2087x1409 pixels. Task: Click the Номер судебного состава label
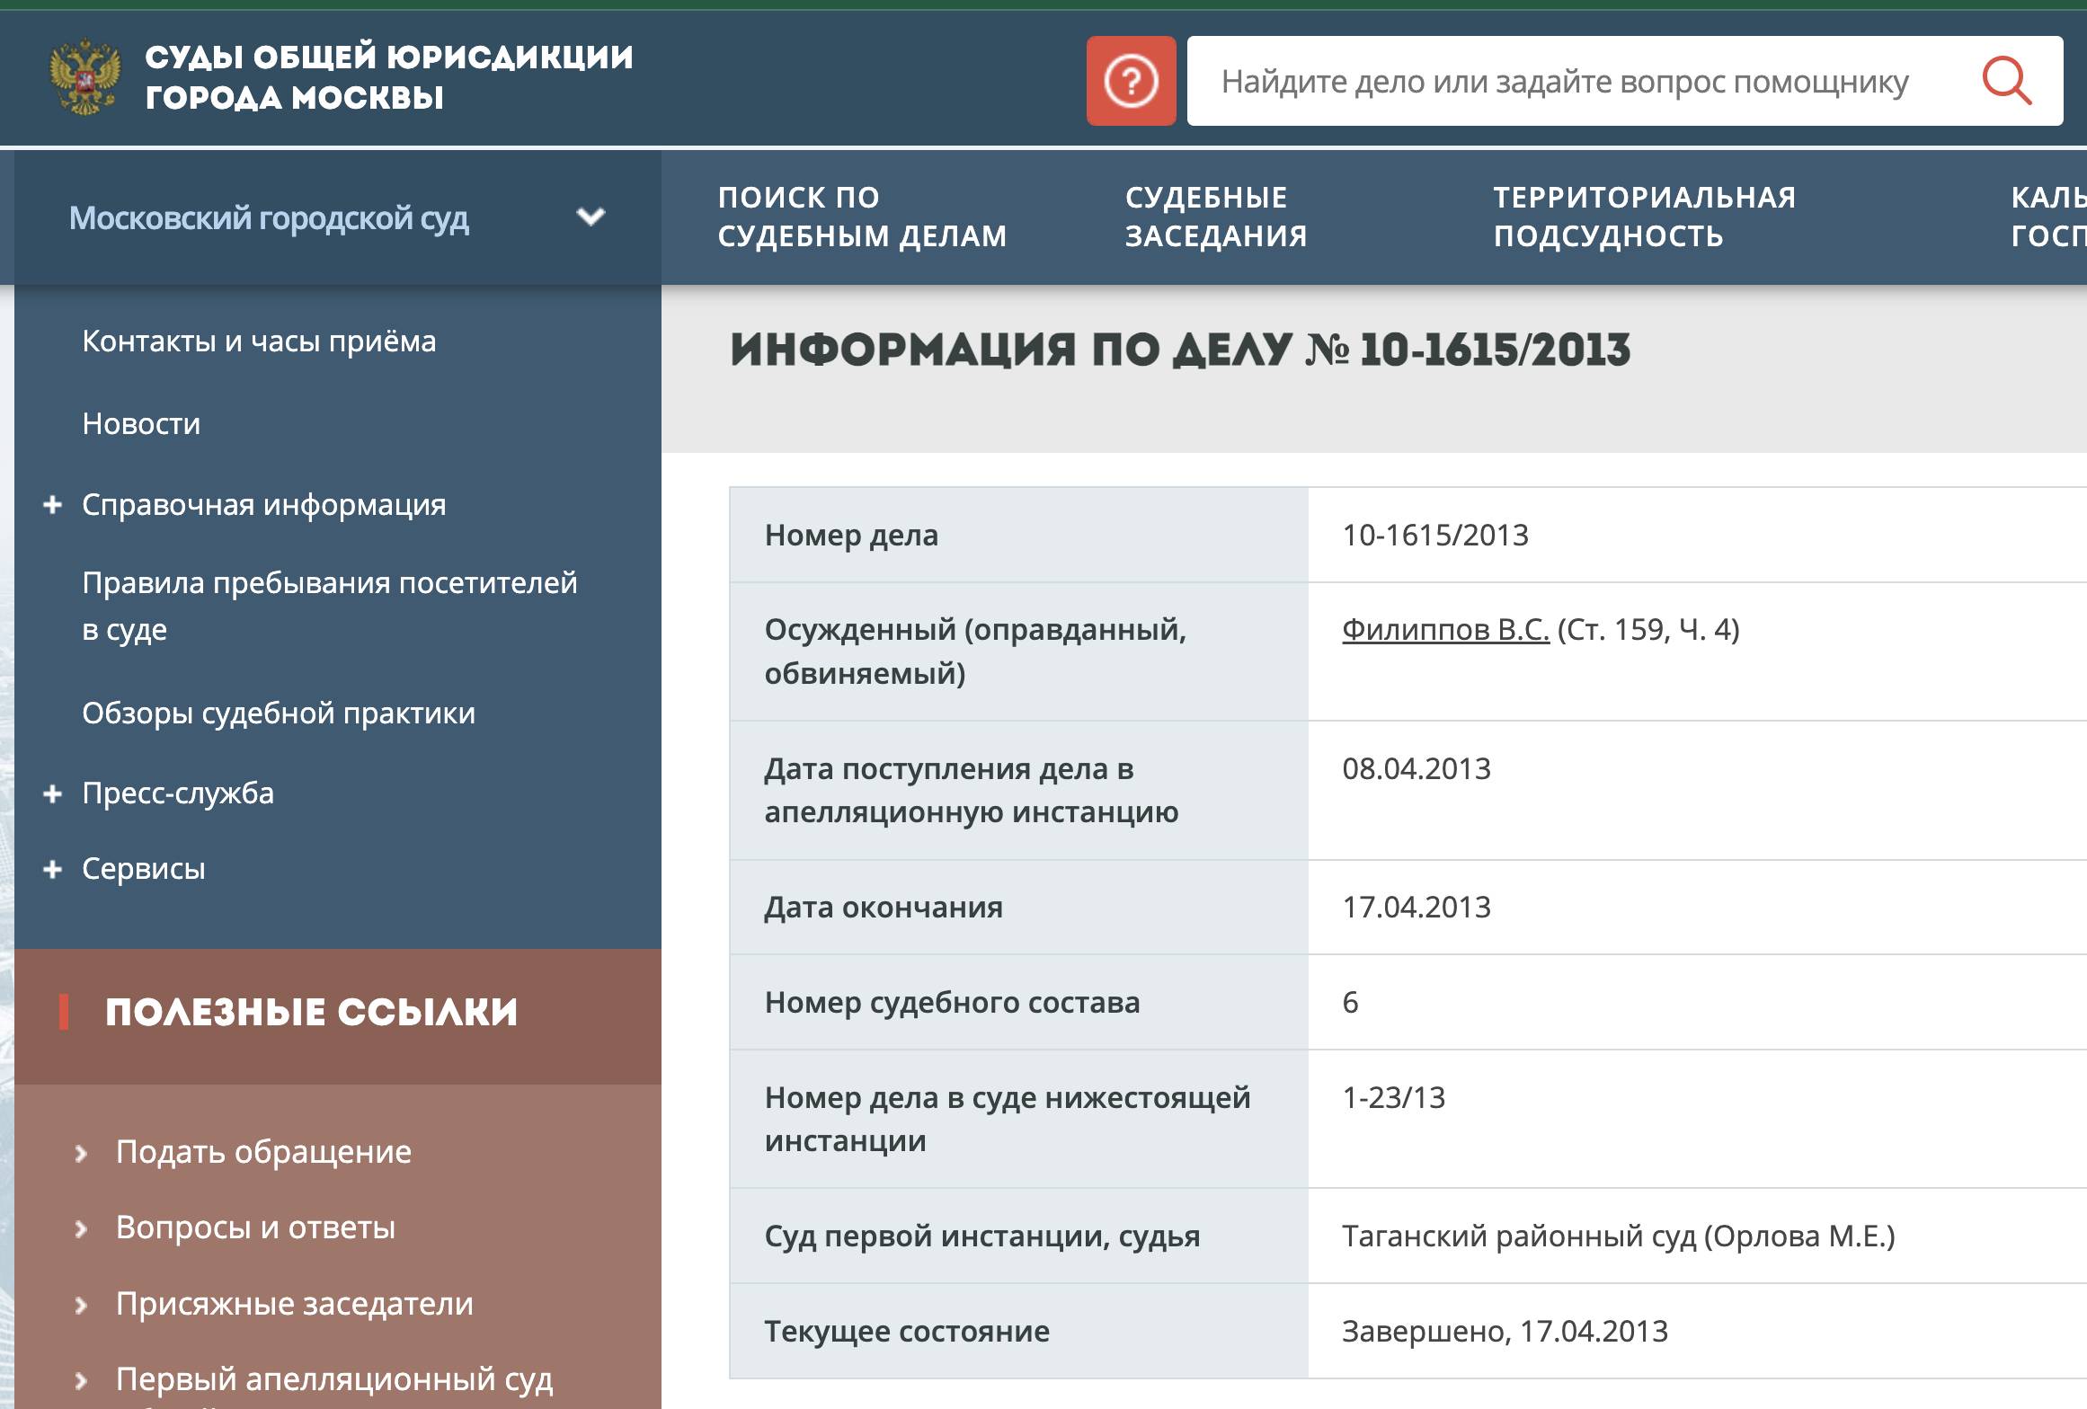(952, 1002)
